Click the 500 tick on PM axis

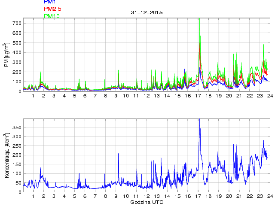click(17, 42)
